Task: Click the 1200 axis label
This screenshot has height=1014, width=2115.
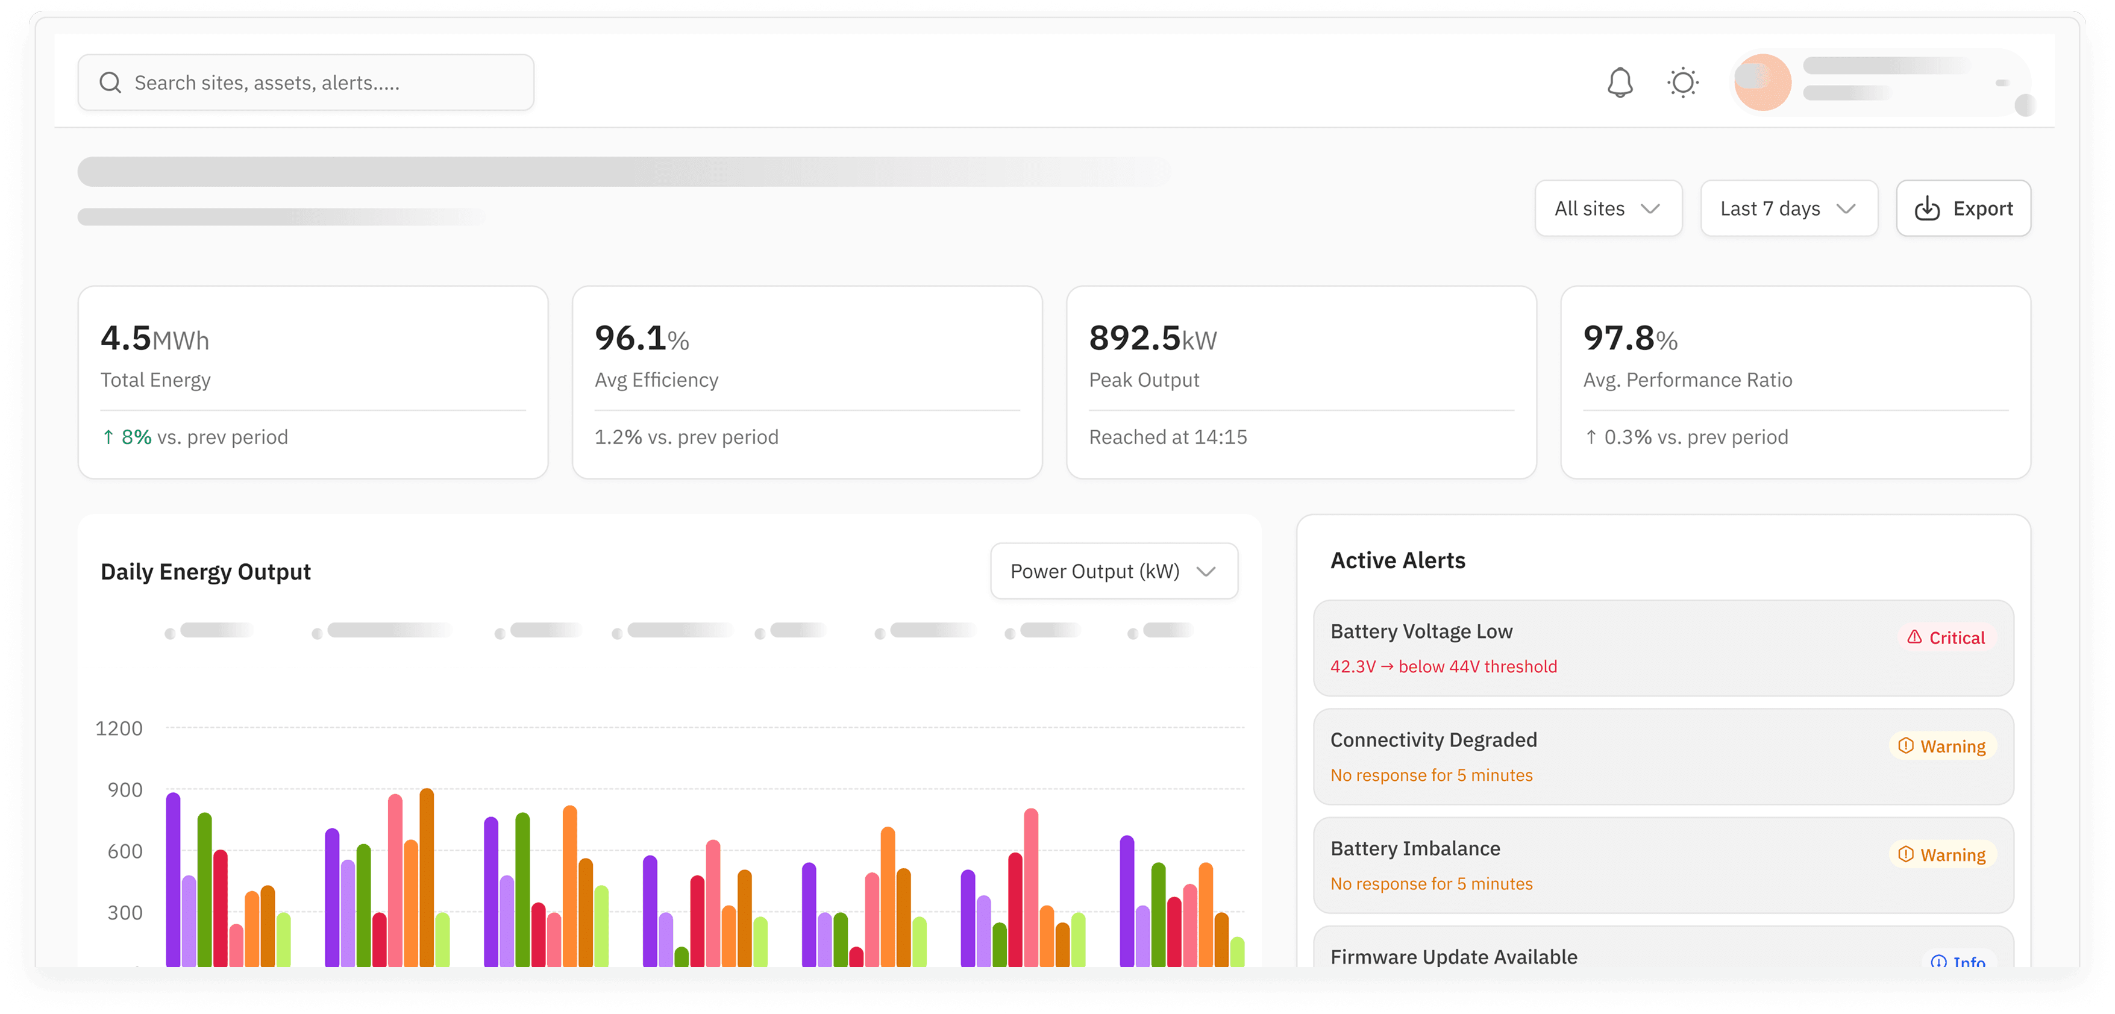Action: tap(119, 728)
